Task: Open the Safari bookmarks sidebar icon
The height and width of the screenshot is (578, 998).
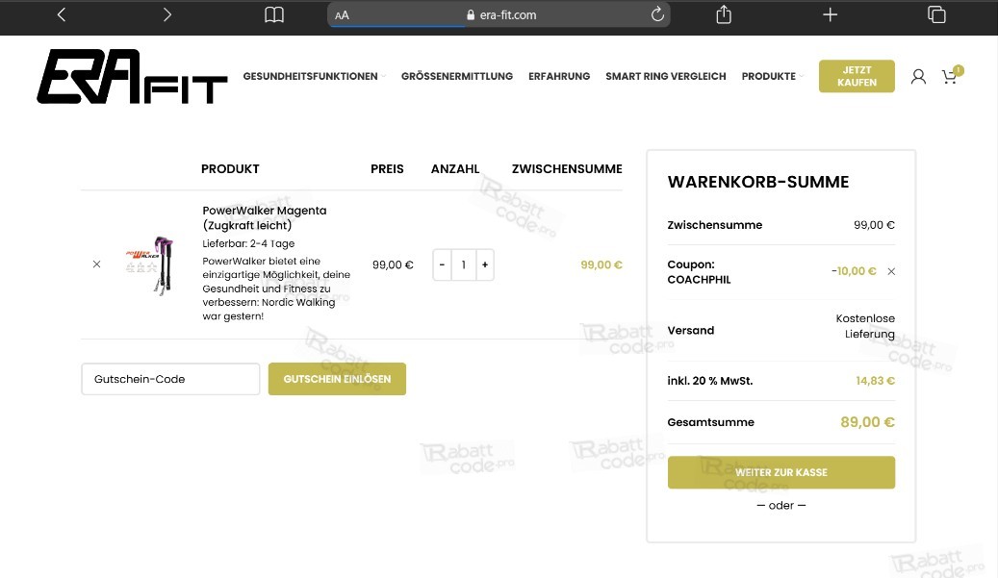Action: [274, 14]
